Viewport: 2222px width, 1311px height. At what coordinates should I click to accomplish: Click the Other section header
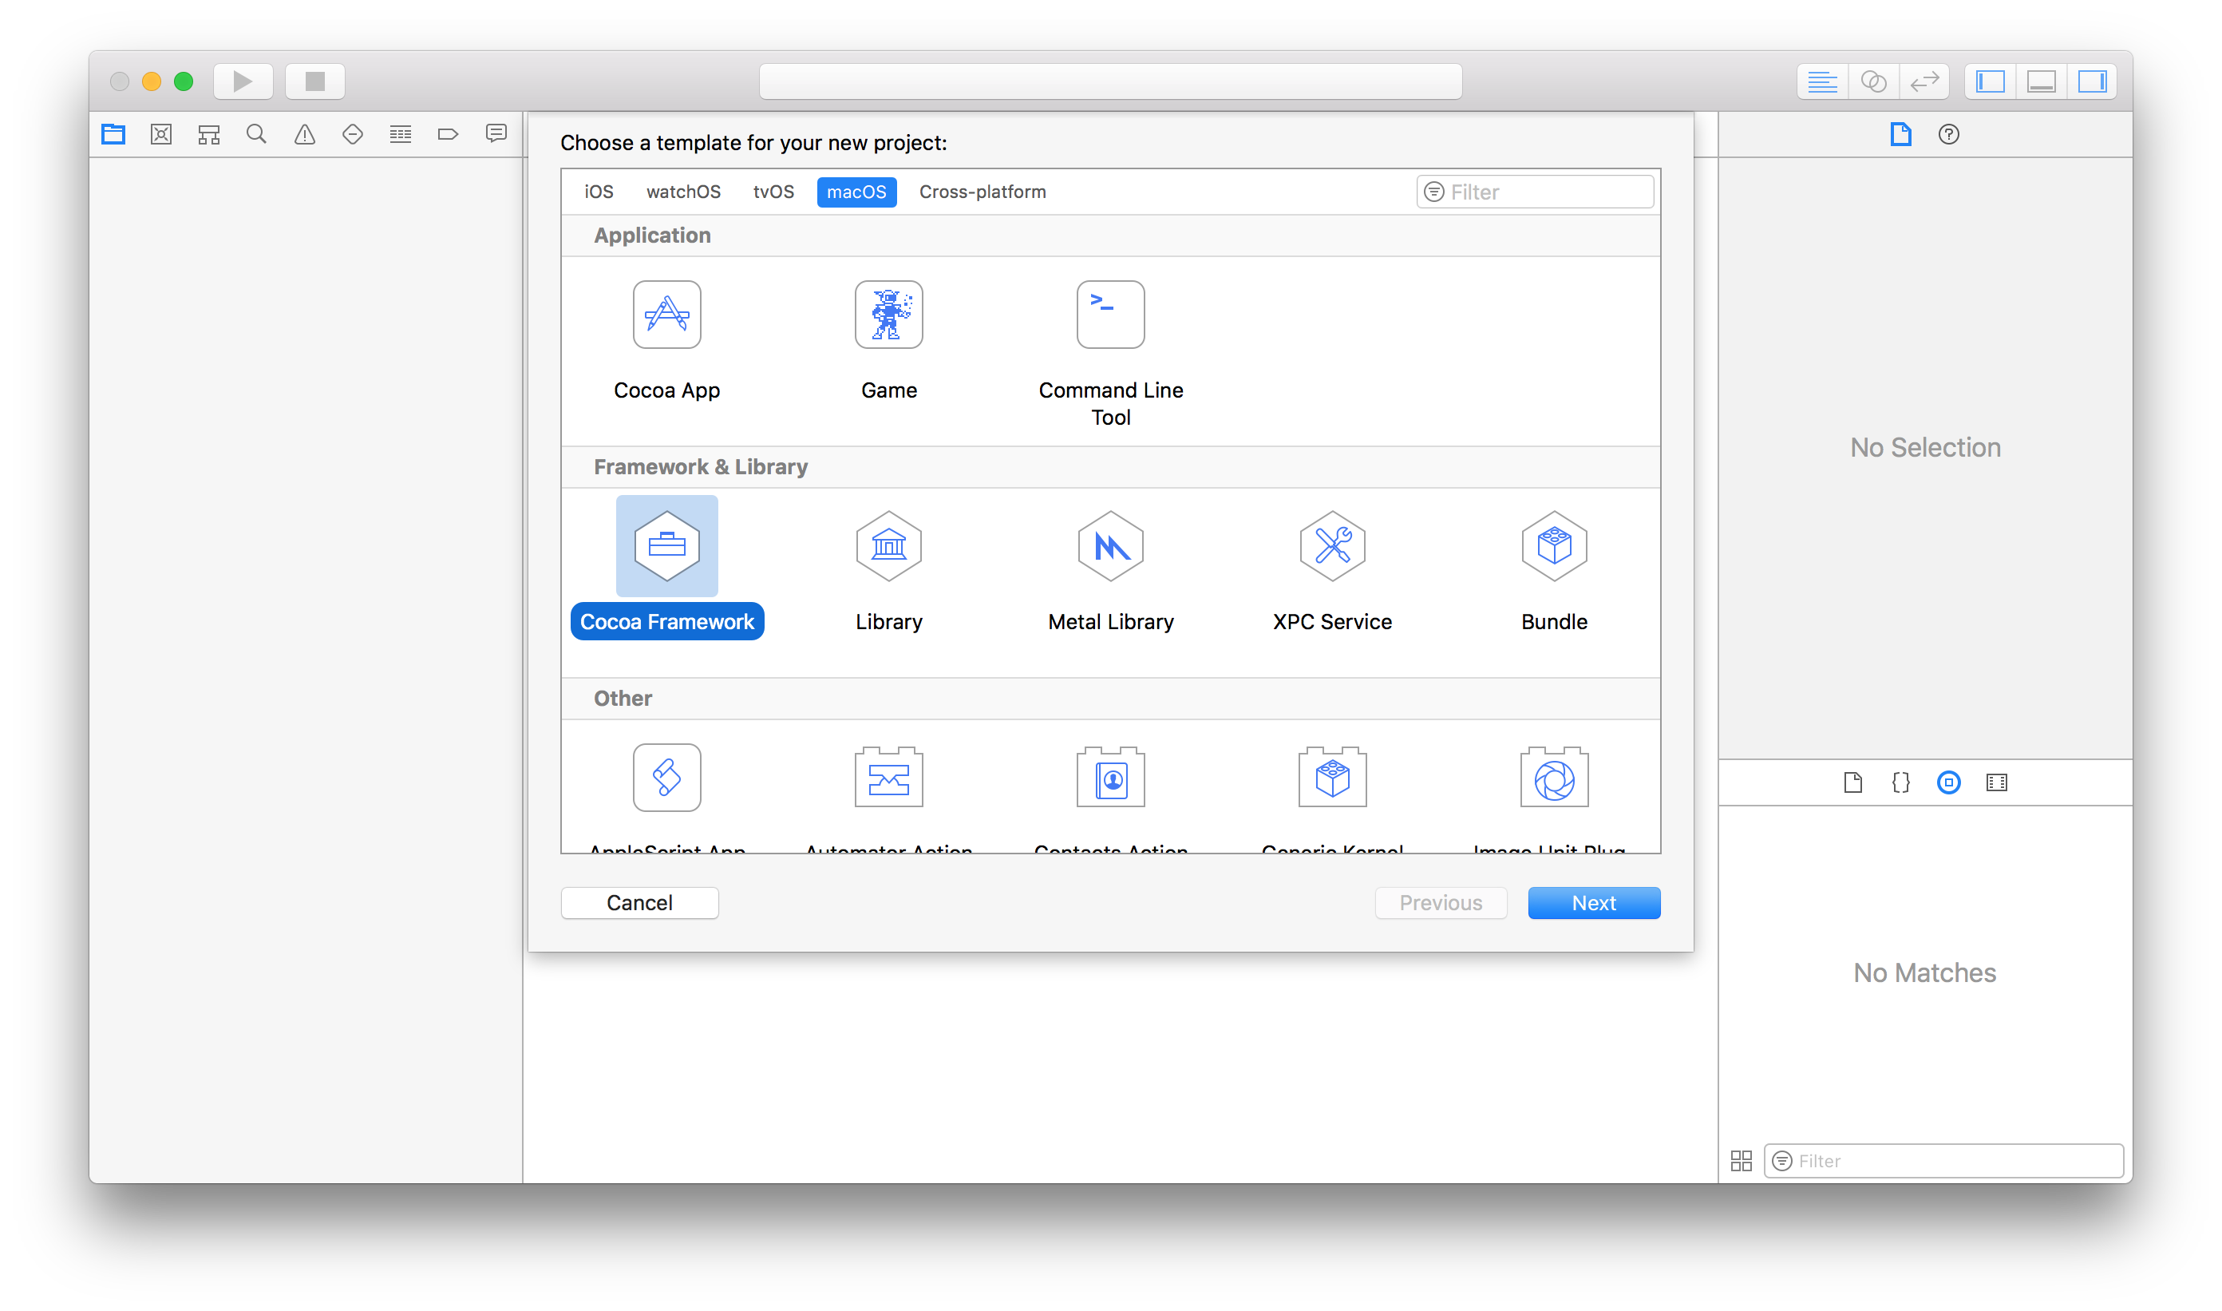[1111, 699]
